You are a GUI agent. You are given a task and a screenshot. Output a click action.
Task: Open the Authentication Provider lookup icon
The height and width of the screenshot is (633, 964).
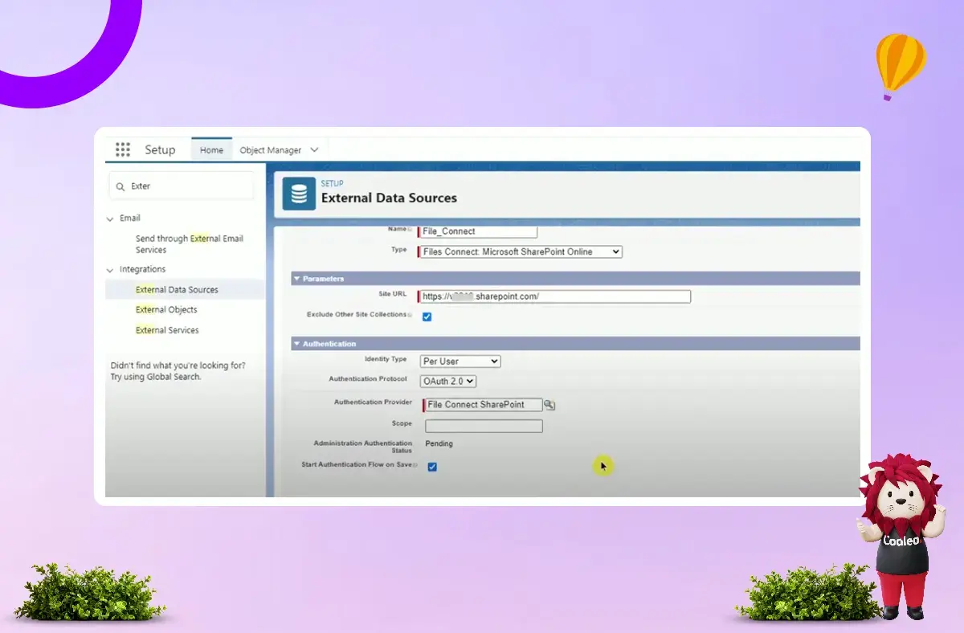[549, 405]
